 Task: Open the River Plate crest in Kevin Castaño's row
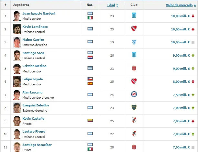click(134, 121)
